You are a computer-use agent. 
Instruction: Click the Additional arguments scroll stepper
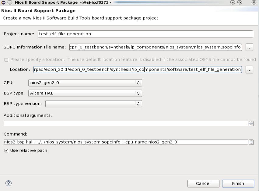251,123
